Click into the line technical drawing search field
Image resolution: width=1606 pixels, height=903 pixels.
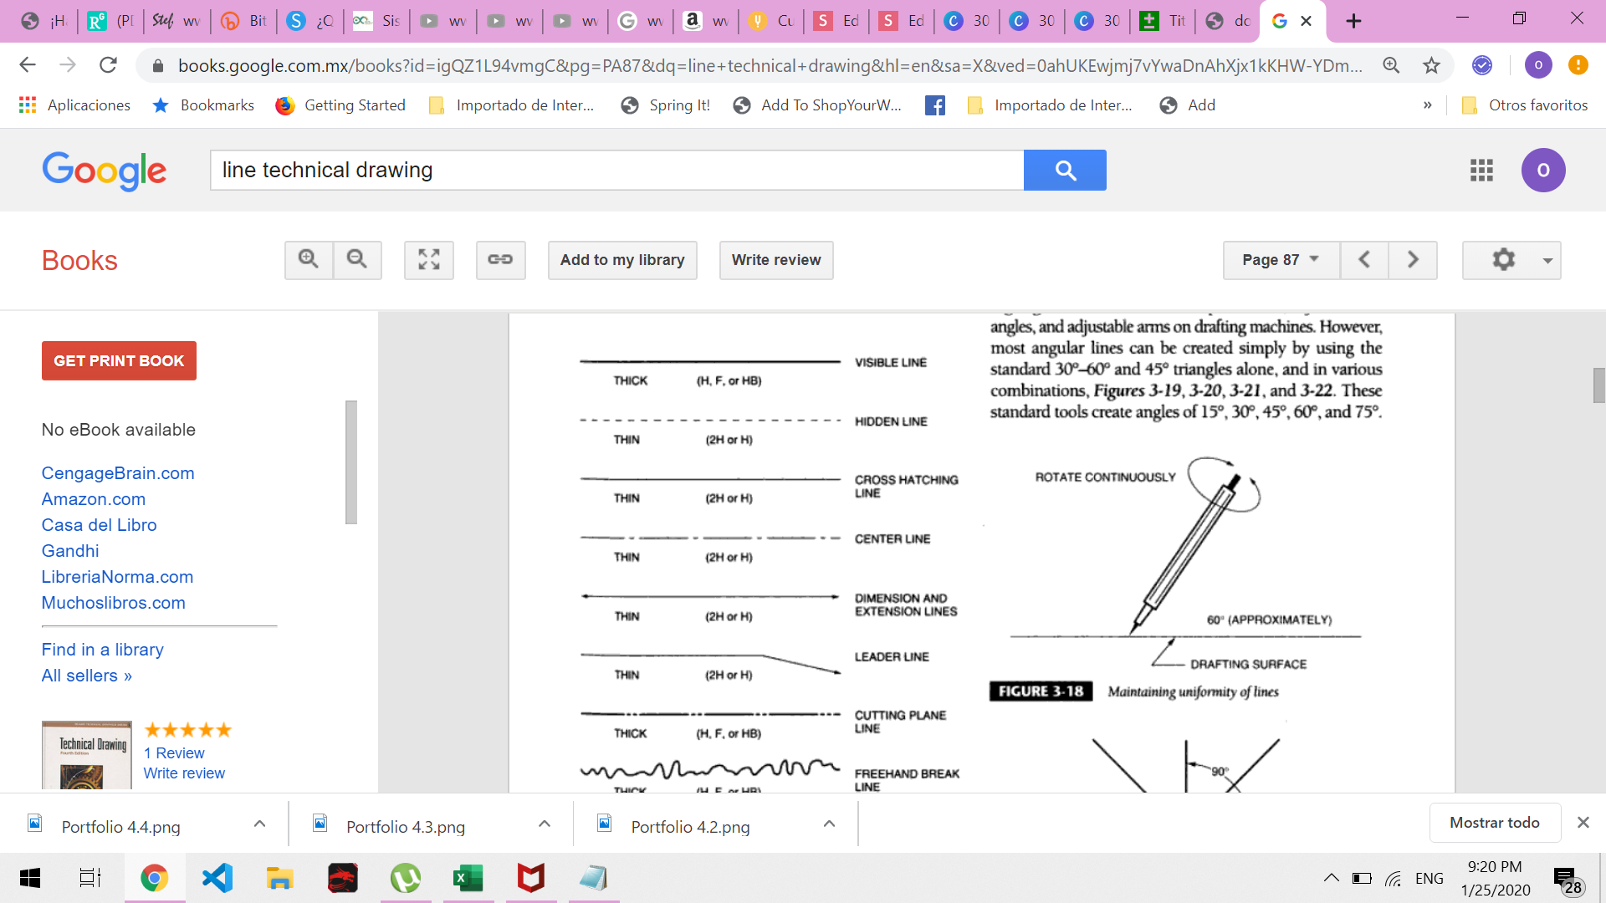(616, 171)
